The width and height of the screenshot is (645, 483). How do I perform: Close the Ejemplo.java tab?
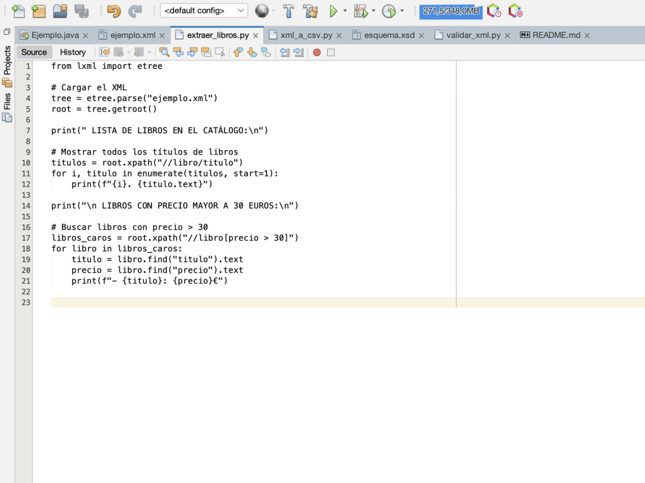86,35
